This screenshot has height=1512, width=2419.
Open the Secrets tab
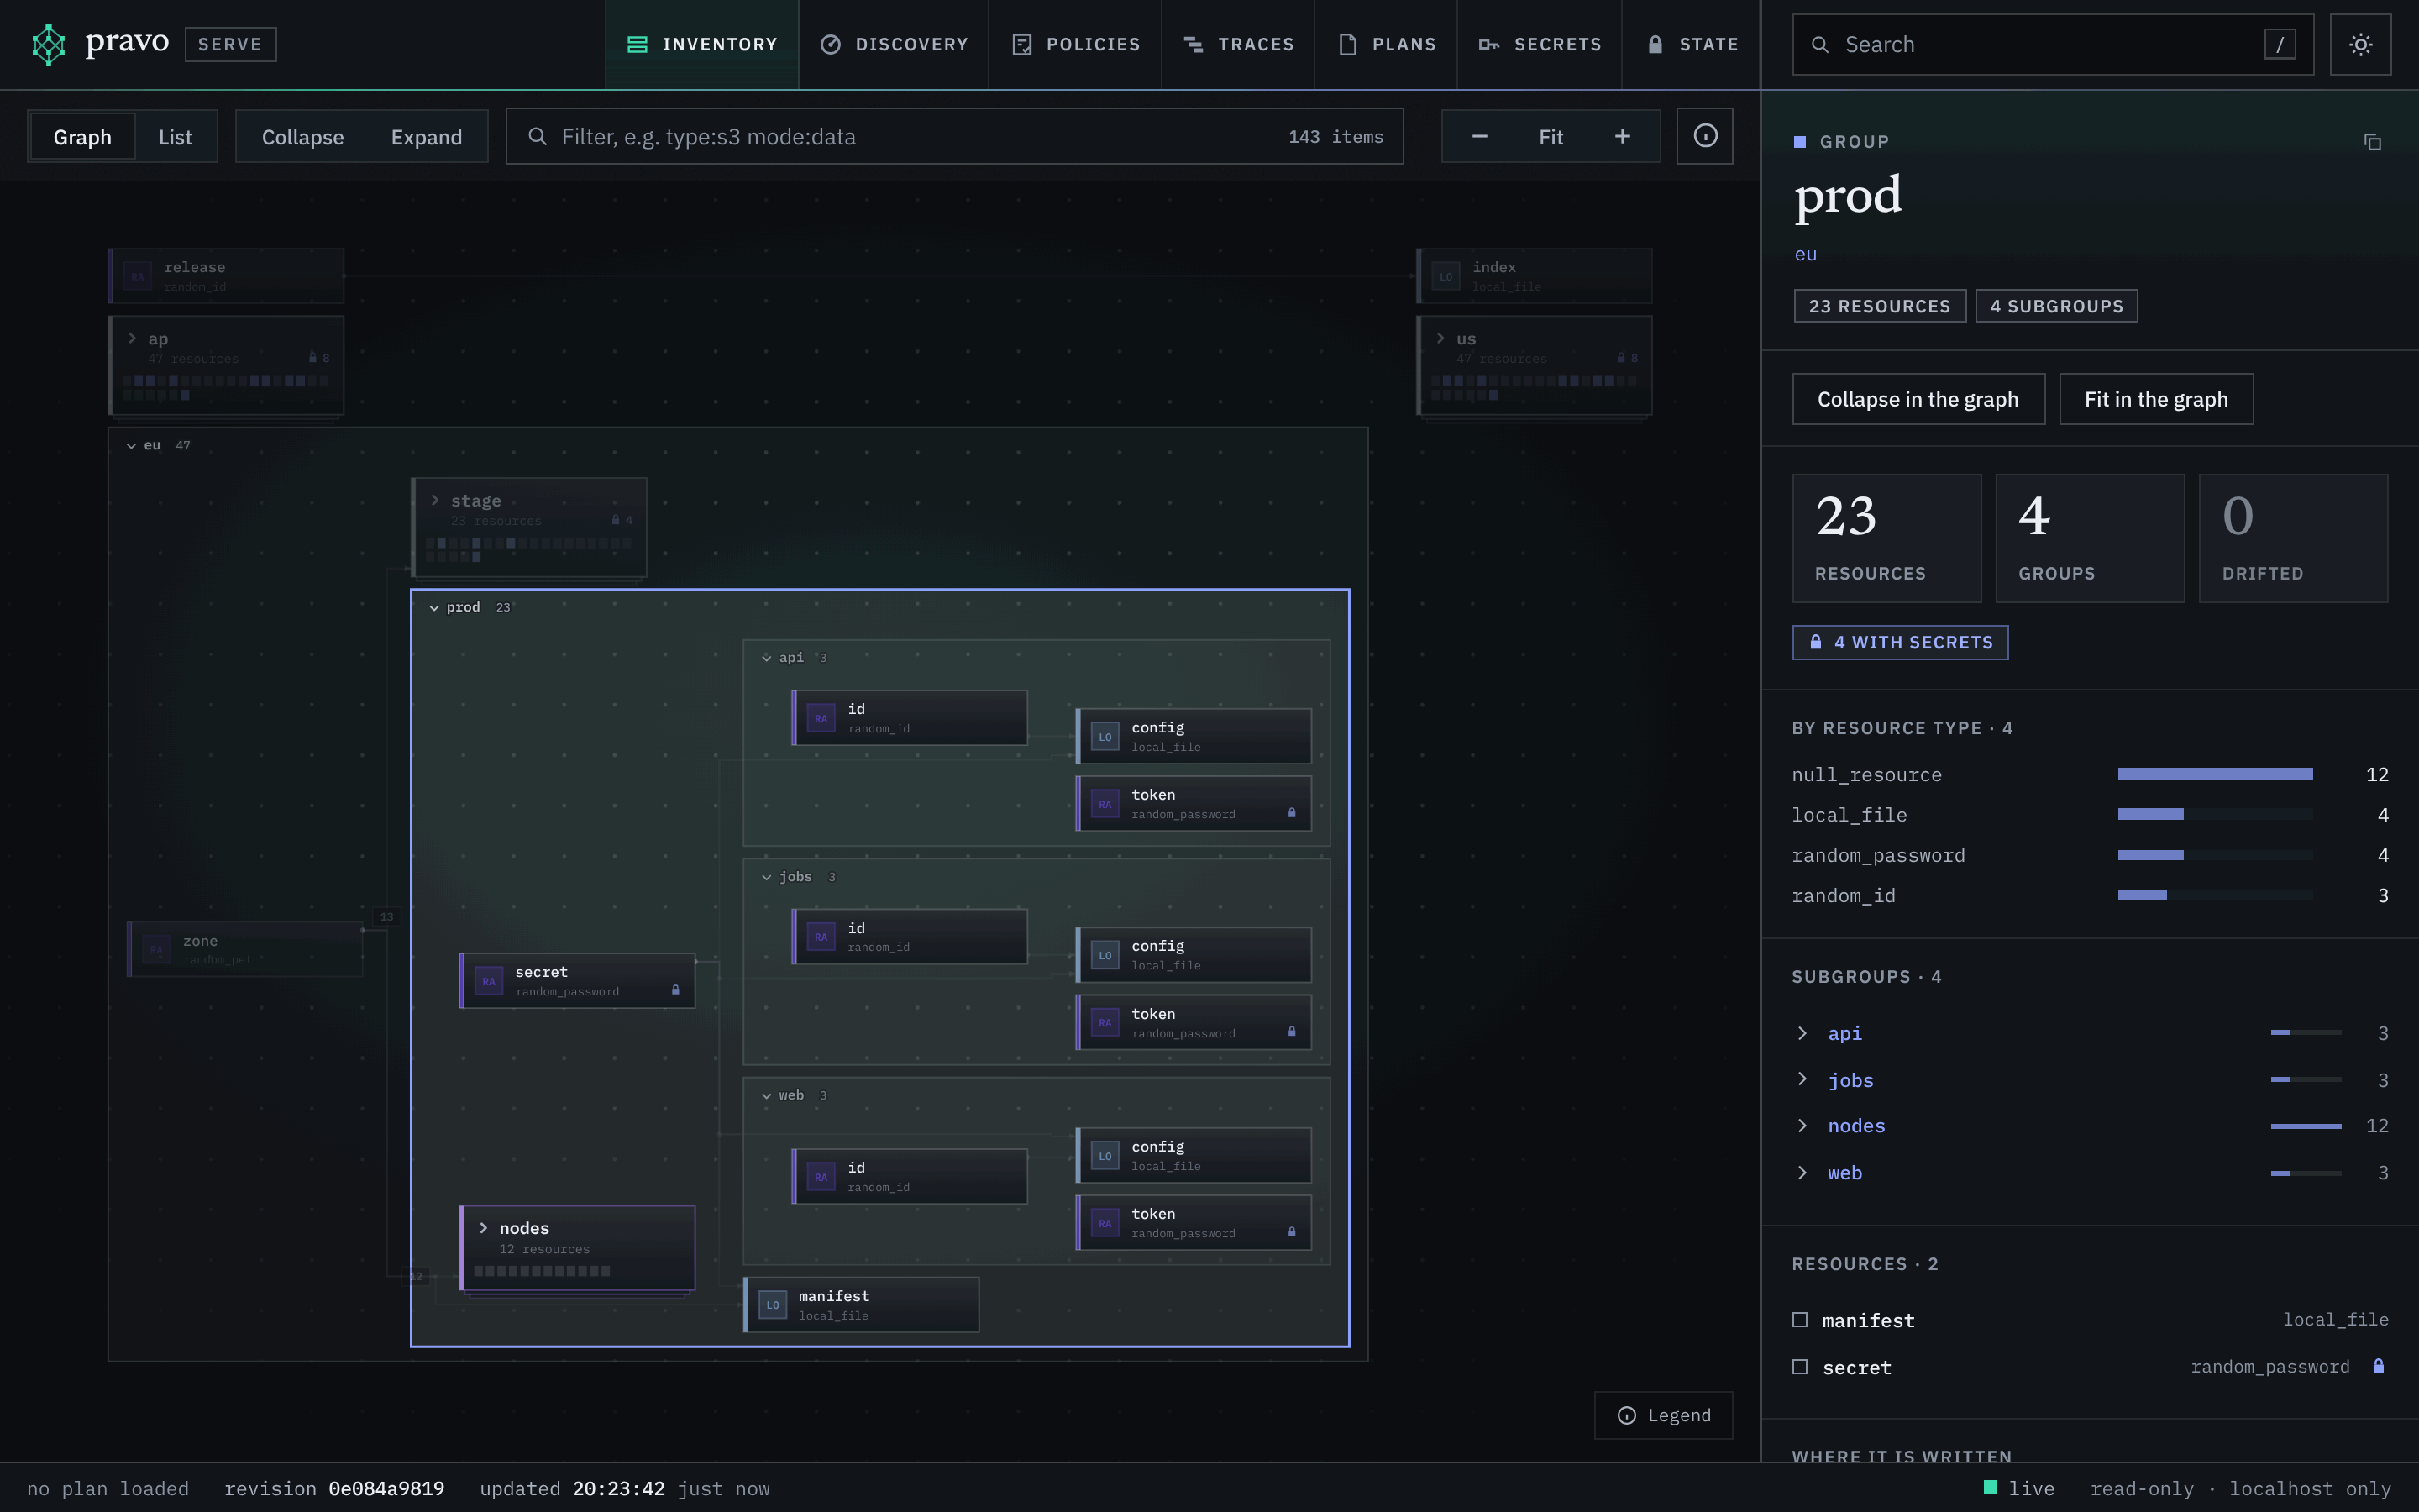(1540, 45)
